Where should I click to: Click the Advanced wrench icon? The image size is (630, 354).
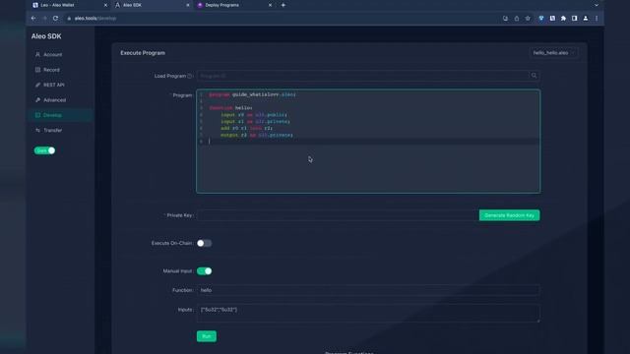click(x=37, y=100)
